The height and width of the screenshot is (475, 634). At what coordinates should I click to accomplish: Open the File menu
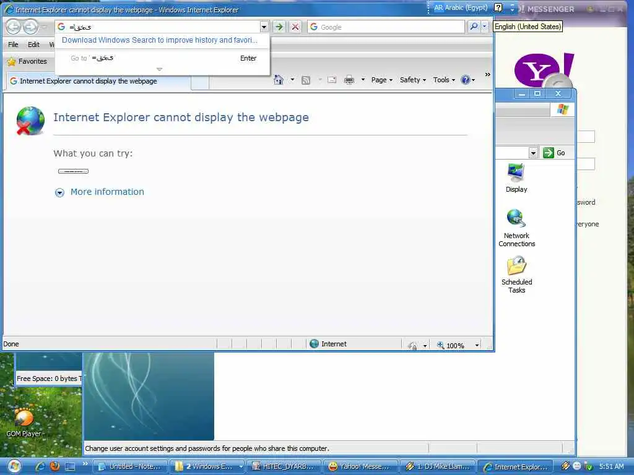(x=13, y=45)
